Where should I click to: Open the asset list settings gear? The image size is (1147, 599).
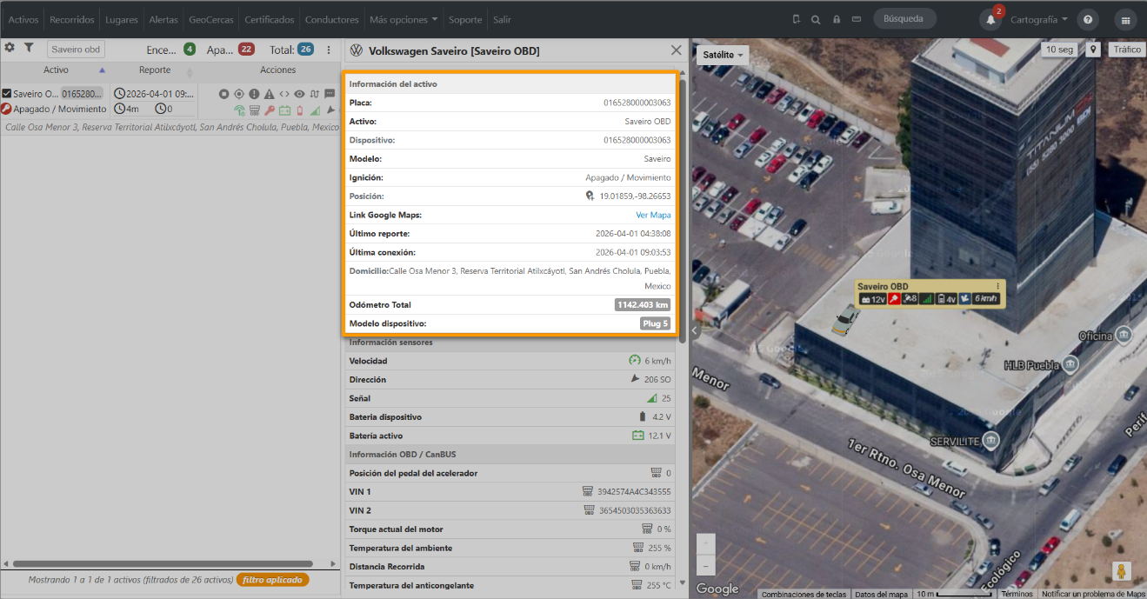click(10, 48)
